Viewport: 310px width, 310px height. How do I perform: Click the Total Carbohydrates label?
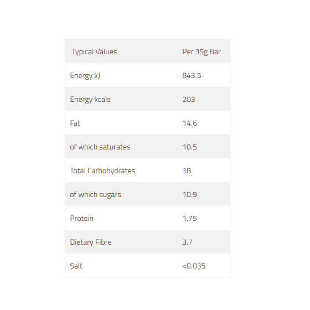102,171
